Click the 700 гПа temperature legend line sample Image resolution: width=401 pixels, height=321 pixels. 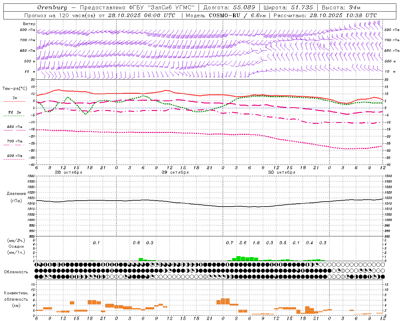14,145
